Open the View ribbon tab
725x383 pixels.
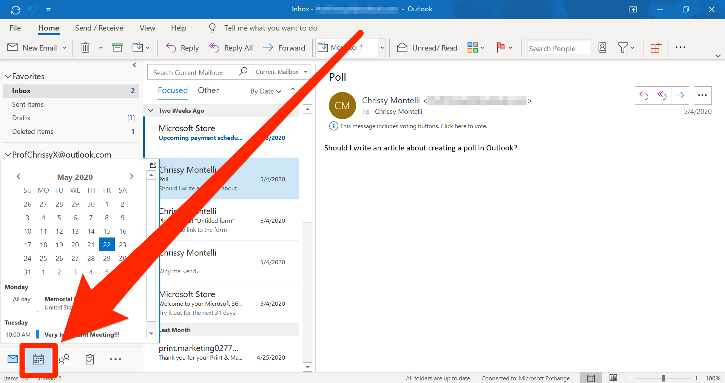coord(147,28)
